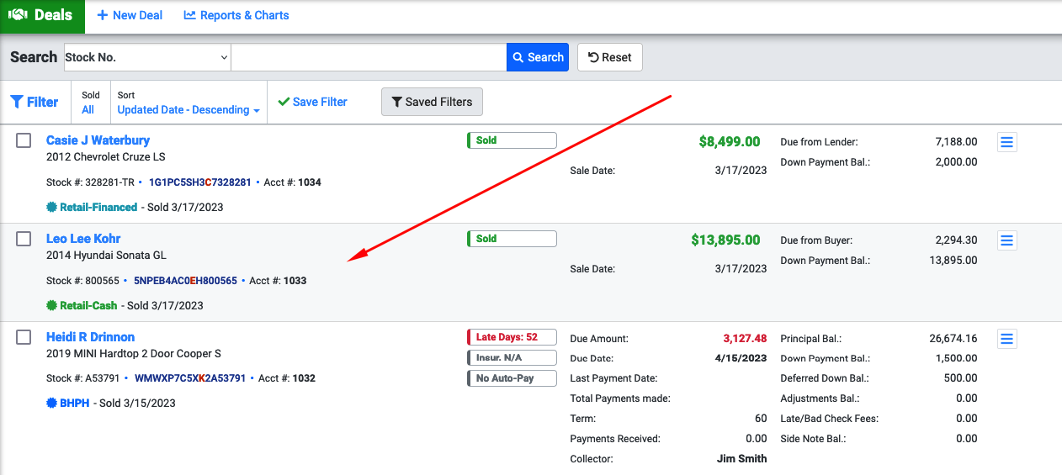Click the Late Days: 52 status badge
The width and height of the screenshot is (1062, 475).
[512, 337]
